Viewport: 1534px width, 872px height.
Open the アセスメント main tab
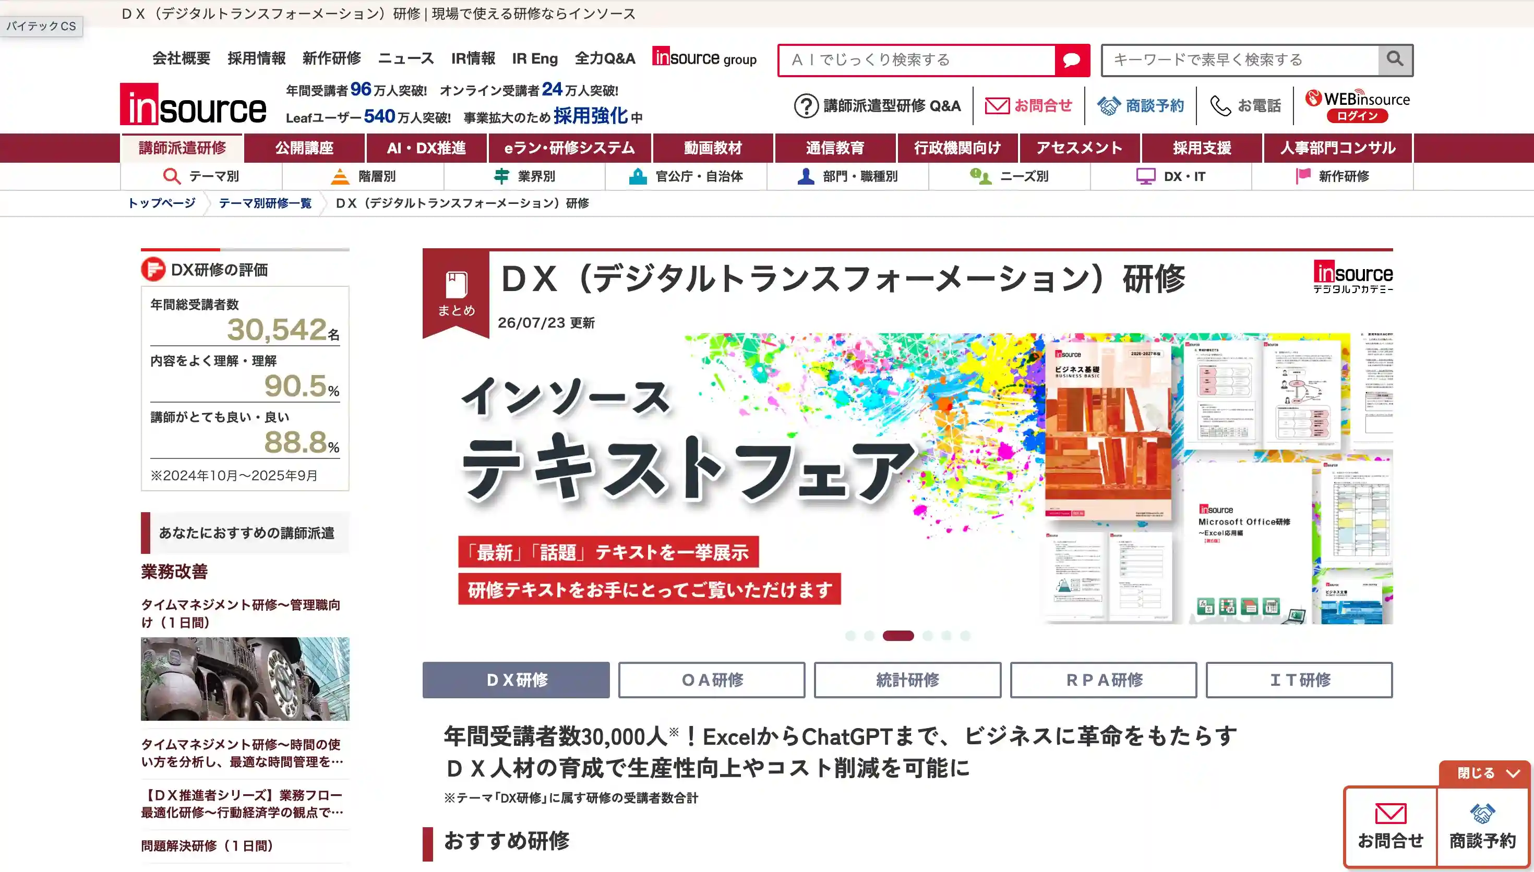pos(1080,148)
